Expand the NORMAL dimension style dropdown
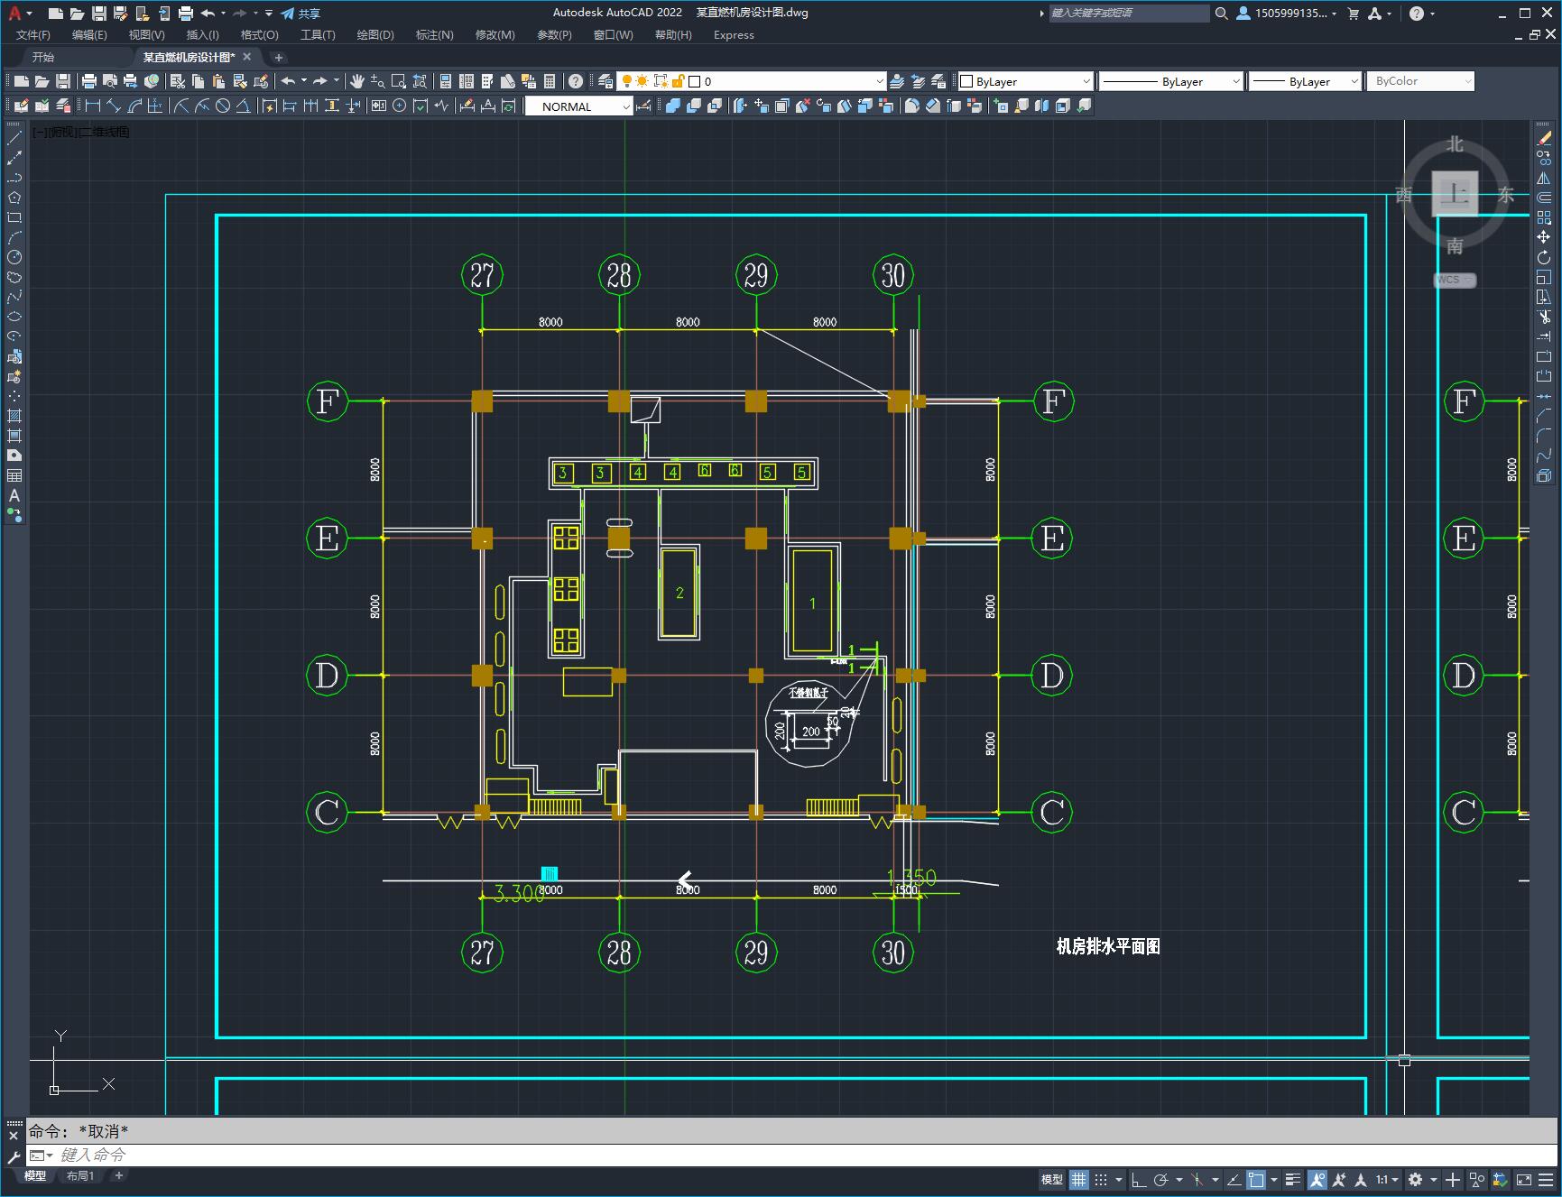This screenshot has width=1562, height=1197. (x=627, y=106)
